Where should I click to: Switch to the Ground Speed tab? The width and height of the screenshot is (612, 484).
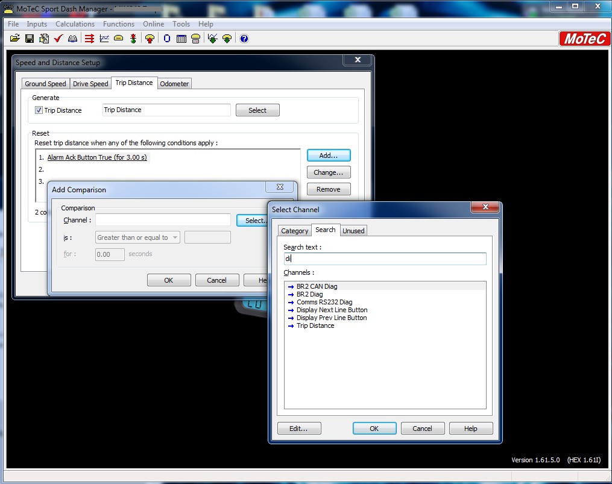click(45, 84)
